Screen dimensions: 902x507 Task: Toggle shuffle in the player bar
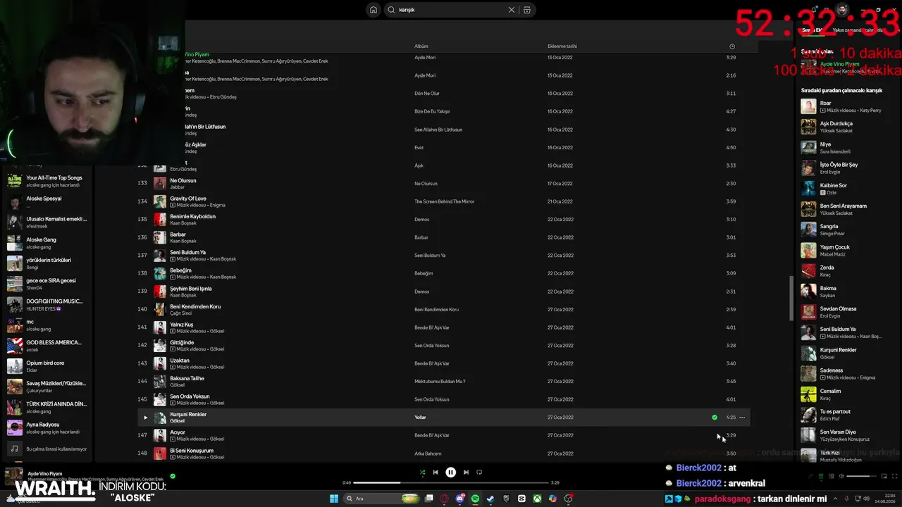click(x=422, y=472)
